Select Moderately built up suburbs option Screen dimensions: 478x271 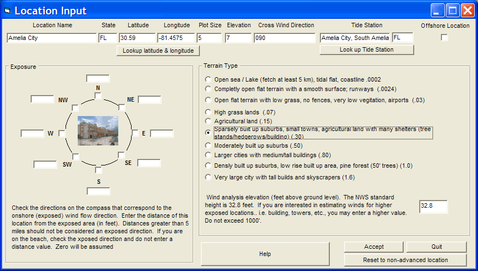(x=208, y=145)
